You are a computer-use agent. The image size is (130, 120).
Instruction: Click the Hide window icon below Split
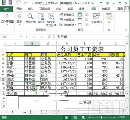click(x=80, y=20)
